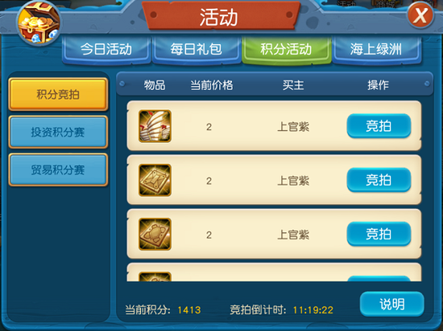Image resolution: width=443 pixels, height=331 pixels.
Task: Open the 每日礼包 tab
Action: (x=196, y=50)
